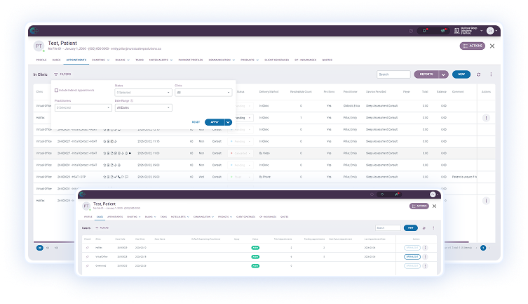Open row actions menu for the HalifAx appointment

click(x=485, y=118)
